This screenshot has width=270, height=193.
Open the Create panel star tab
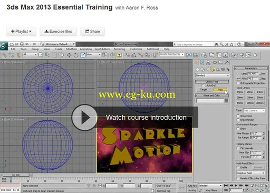[196, 63]
